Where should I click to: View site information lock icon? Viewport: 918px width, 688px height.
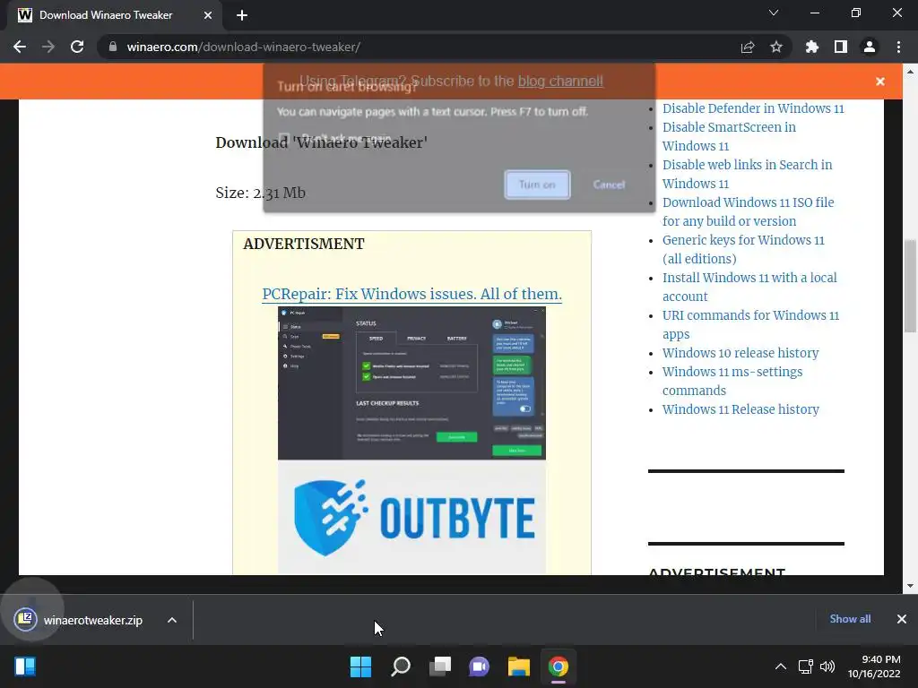tap(113, 47)
